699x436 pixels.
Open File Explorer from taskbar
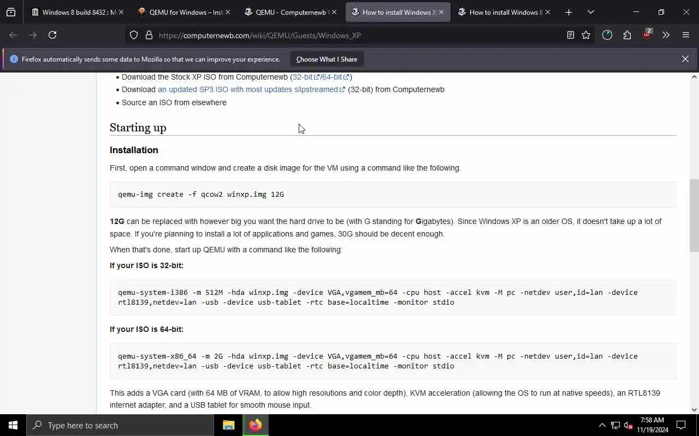pos(229,425)
